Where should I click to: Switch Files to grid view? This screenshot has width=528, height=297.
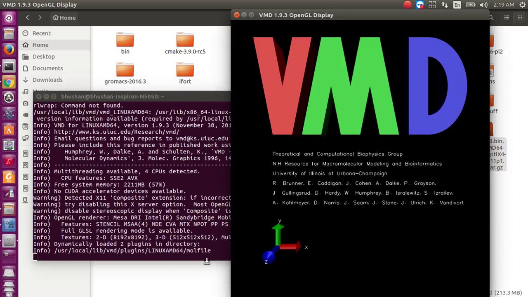pos(519,18)
